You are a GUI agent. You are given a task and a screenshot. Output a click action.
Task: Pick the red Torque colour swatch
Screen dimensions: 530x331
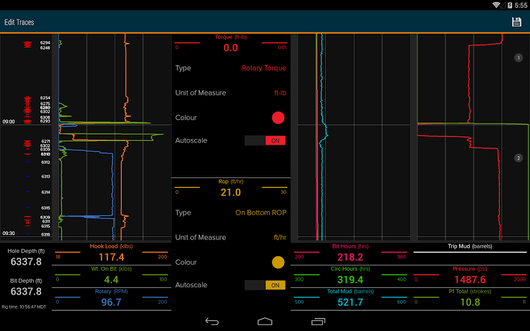tap(278, 118)
